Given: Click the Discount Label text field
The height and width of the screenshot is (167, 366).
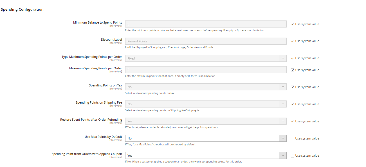Looking at the screenshot, I should [206, 41].
